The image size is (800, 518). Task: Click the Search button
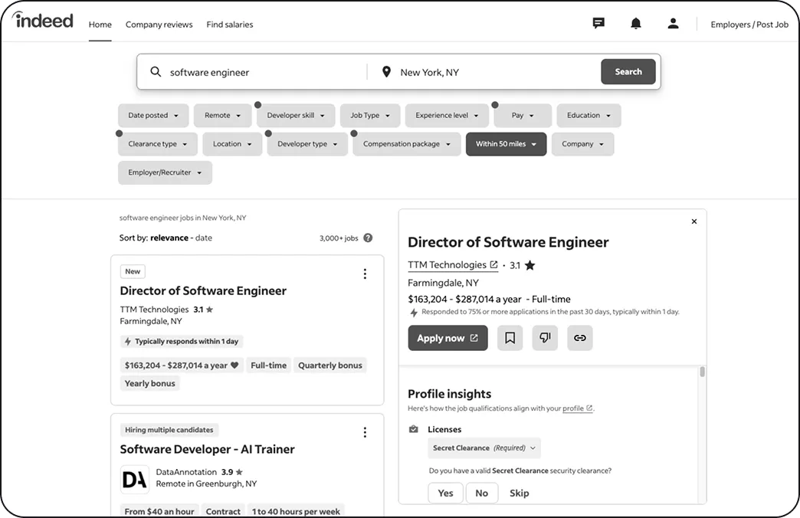click(628, 72)
